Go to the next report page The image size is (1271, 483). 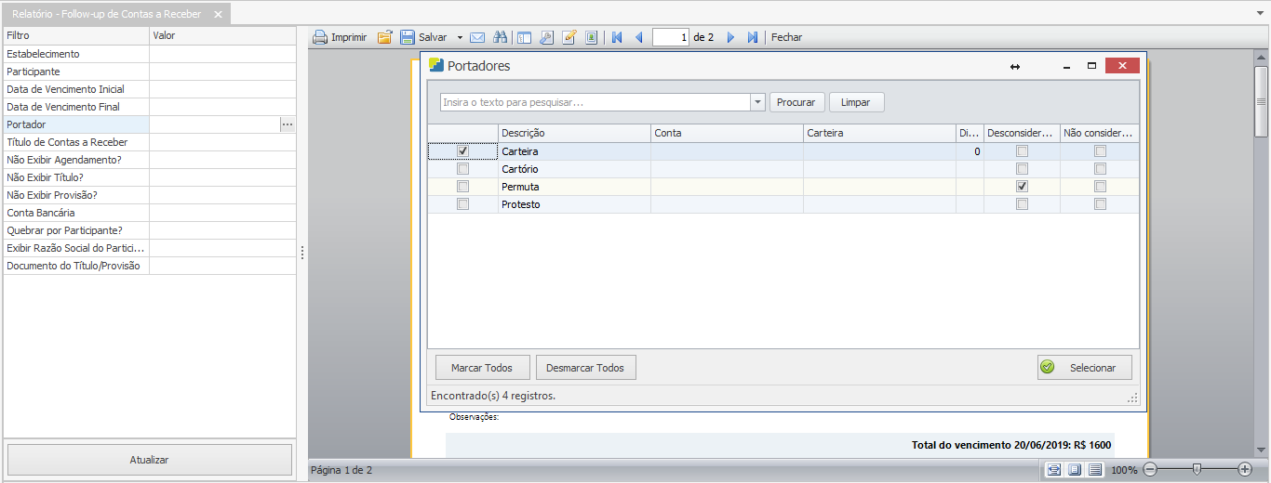pyautogui.click(x=730, y=38)
